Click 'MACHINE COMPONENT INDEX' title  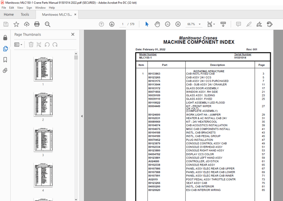pyautogui.click(x=199, y=42)
